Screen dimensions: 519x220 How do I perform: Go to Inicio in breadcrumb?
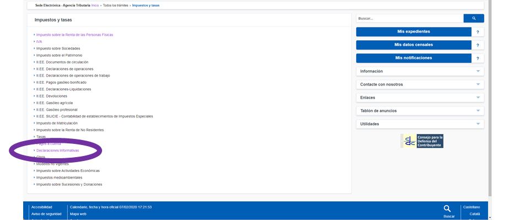click(x=95, y=6)
